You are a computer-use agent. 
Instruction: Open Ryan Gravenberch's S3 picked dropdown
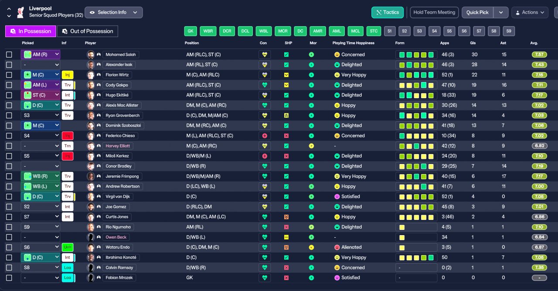coord(41,115)
